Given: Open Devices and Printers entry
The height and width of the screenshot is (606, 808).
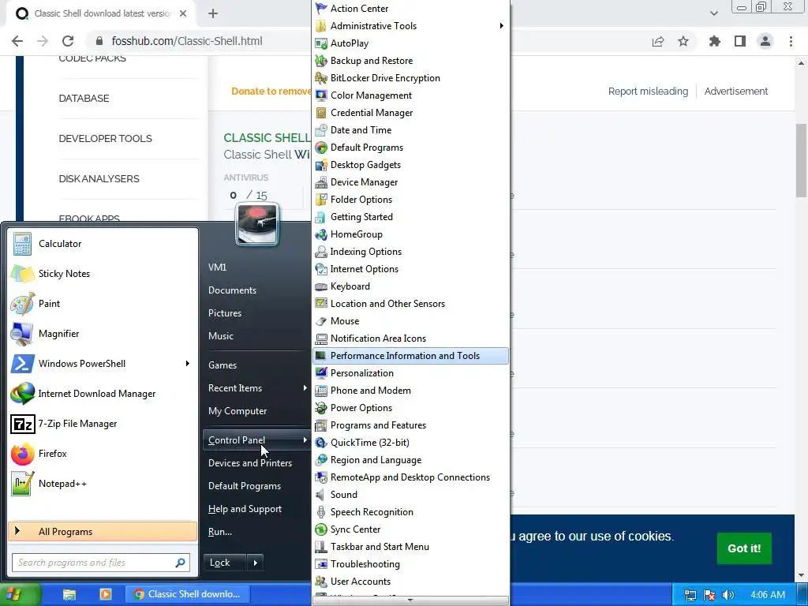Looking at the screenshot, I should click(250, 463).
